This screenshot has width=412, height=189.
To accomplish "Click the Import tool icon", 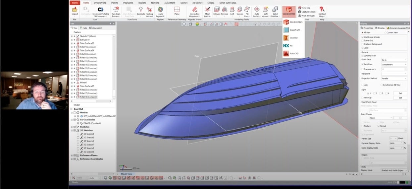I will 75,10.
